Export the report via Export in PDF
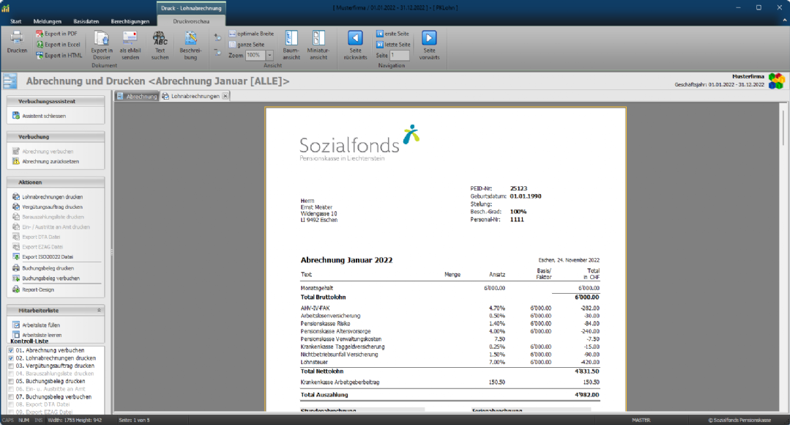790x425 pixels. 57,34
